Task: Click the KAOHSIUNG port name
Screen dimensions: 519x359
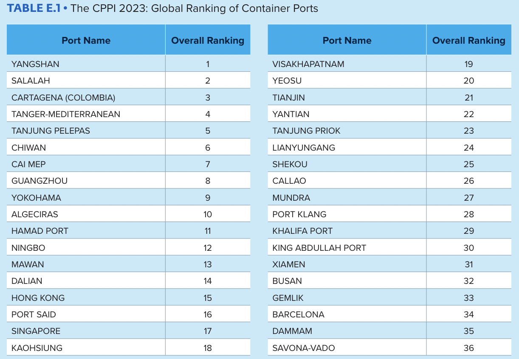Action: 37,348
